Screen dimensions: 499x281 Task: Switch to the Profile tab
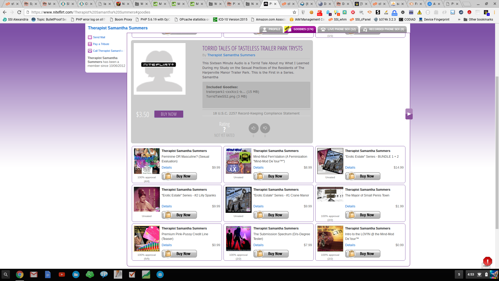coord(272,29)
